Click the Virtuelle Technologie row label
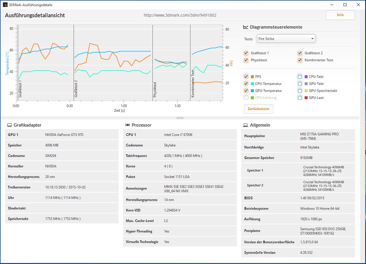 [142, 242]
